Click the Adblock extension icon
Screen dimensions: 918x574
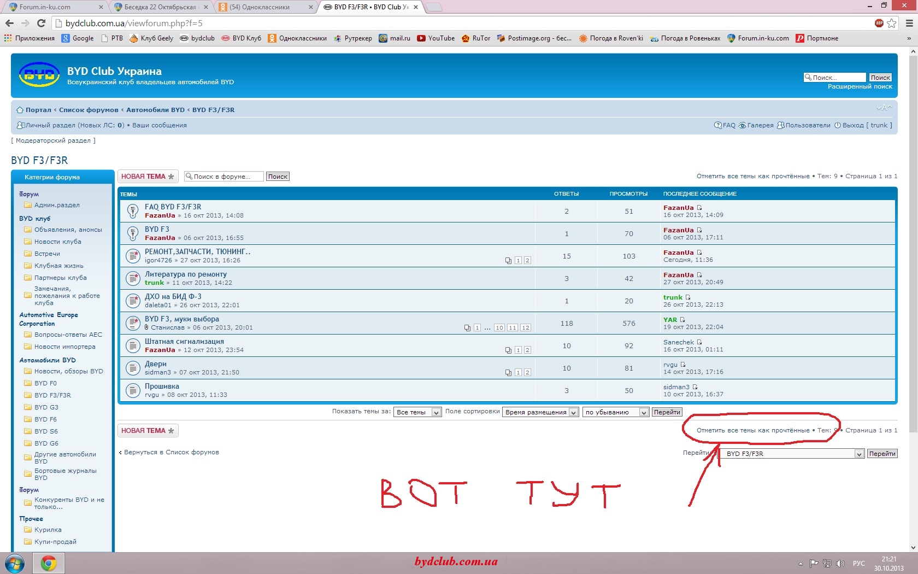(x=879, y=23)
